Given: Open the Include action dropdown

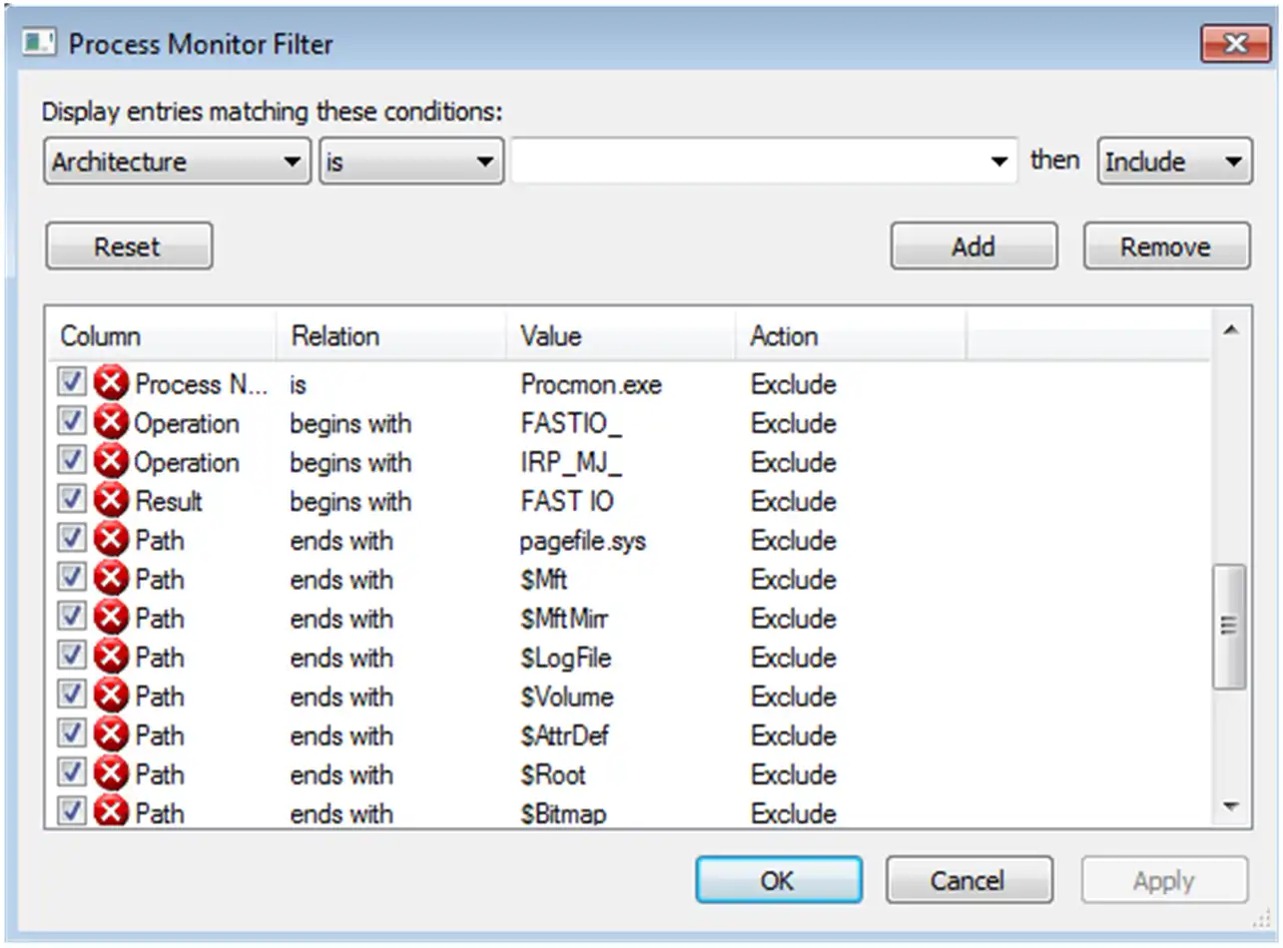Looking at the screenshot, I should click(x=1174, y=162).
